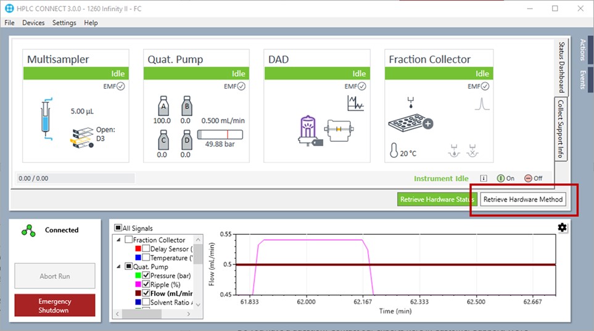This screenshot has height=331, width=594.
Task: Click the Multisampler syringe icon
Action: (x=46, y=120)
